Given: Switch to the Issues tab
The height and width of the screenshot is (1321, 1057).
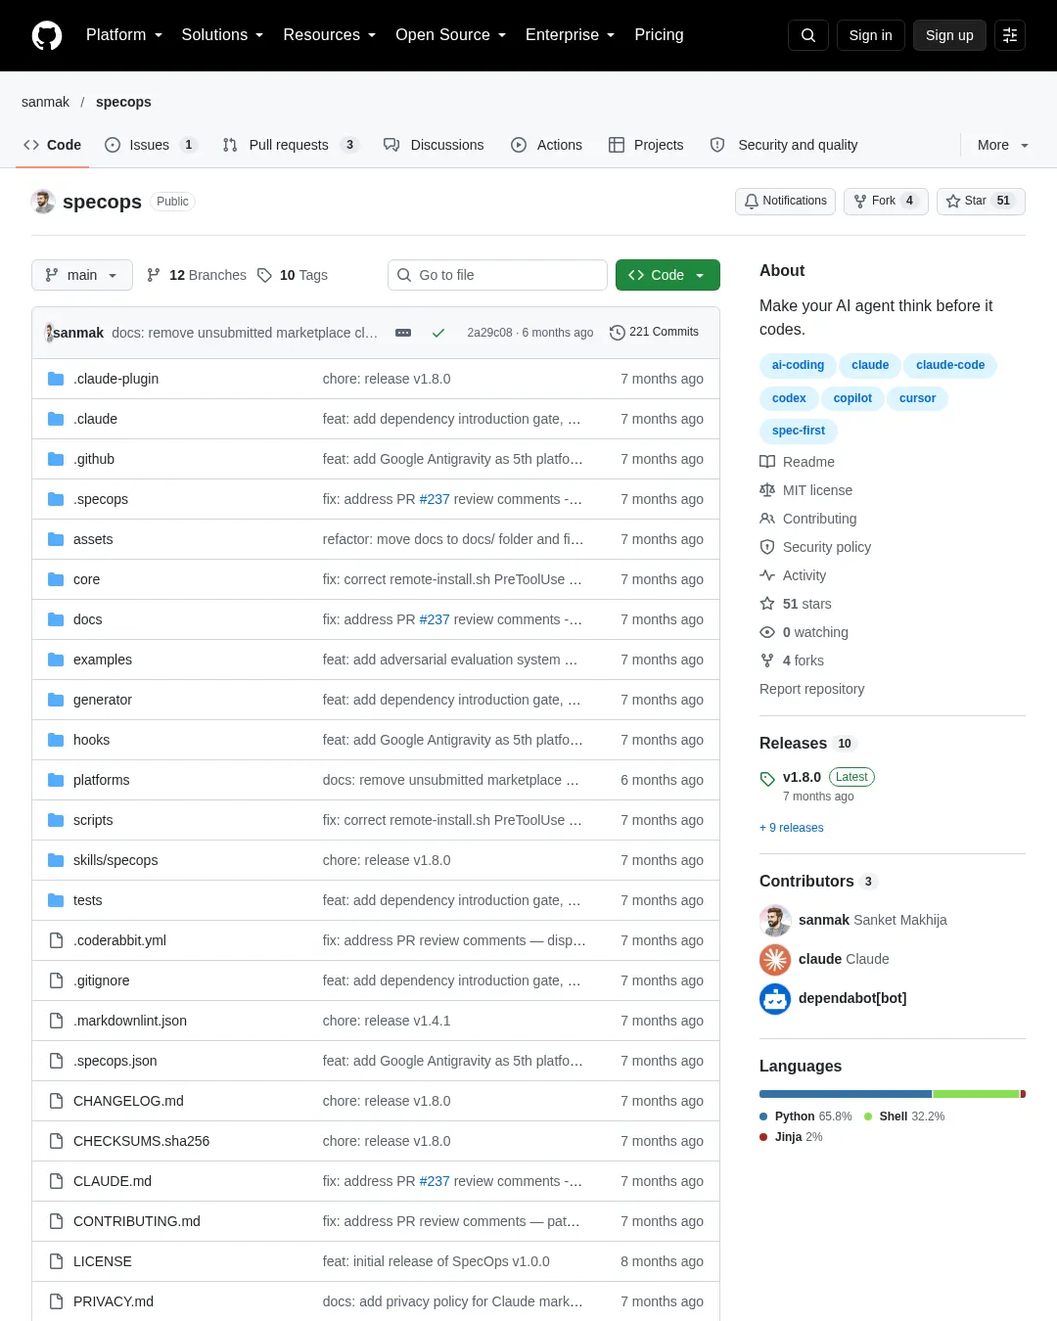Looking at the screenshot, I should pos(152,145).
